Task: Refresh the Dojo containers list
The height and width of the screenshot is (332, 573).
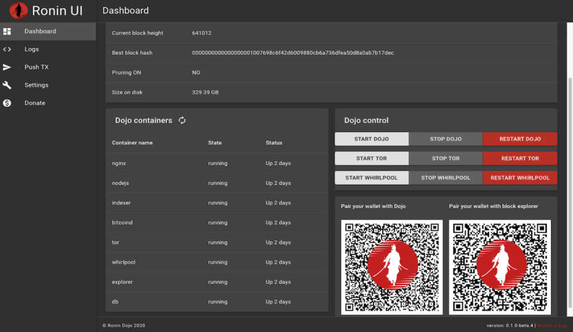Action: point(182,120)
